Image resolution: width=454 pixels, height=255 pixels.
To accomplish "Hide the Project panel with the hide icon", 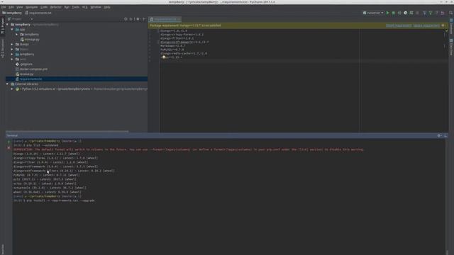I will (x=144, y=19).
